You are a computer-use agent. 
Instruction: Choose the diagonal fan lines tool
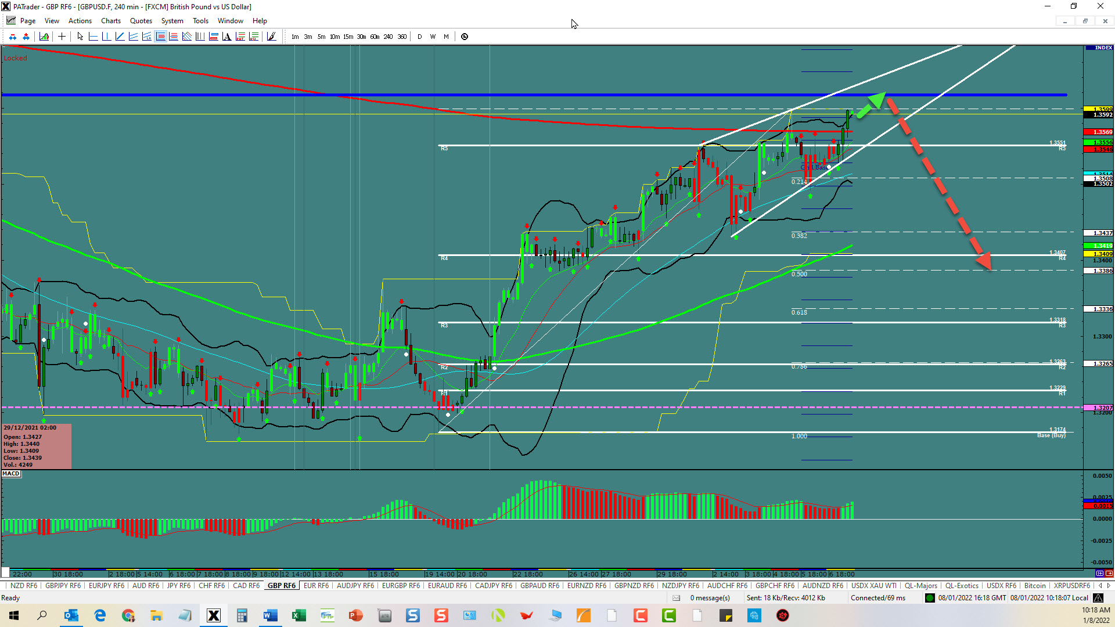point(186,37)
